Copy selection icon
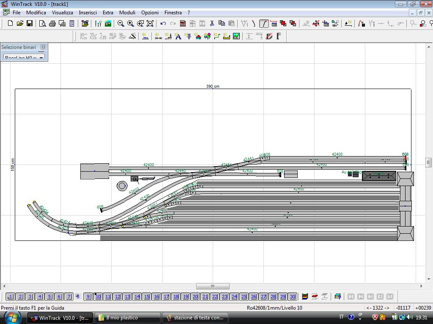This screenshot has height=324, width=433. pos(222,24)
